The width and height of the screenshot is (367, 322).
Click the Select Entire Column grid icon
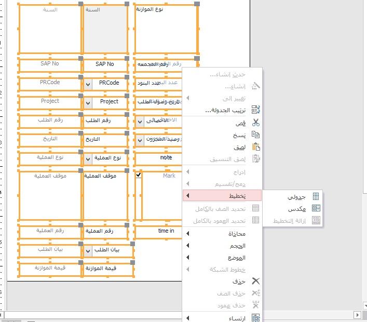click(255, 220)
